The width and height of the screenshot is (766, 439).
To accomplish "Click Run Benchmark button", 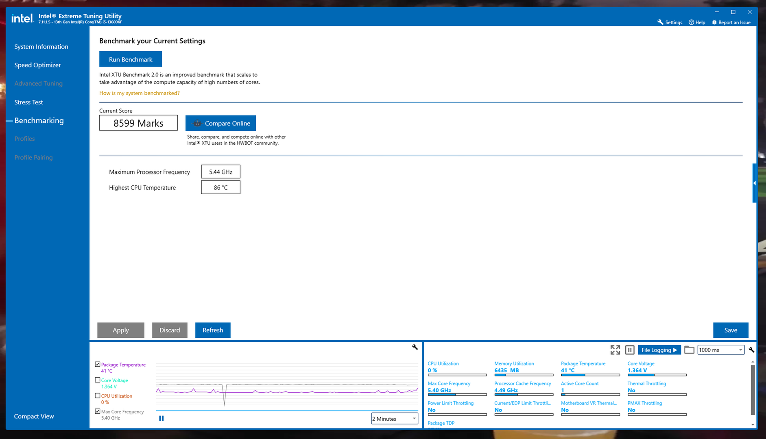I will [131, 59].
